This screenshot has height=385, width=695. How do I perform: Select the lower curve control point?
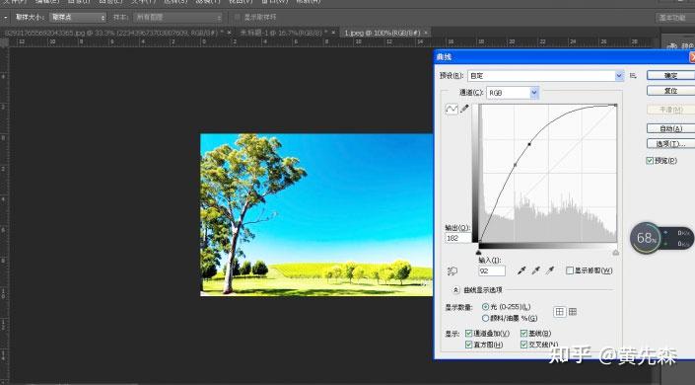click(515, 165)
